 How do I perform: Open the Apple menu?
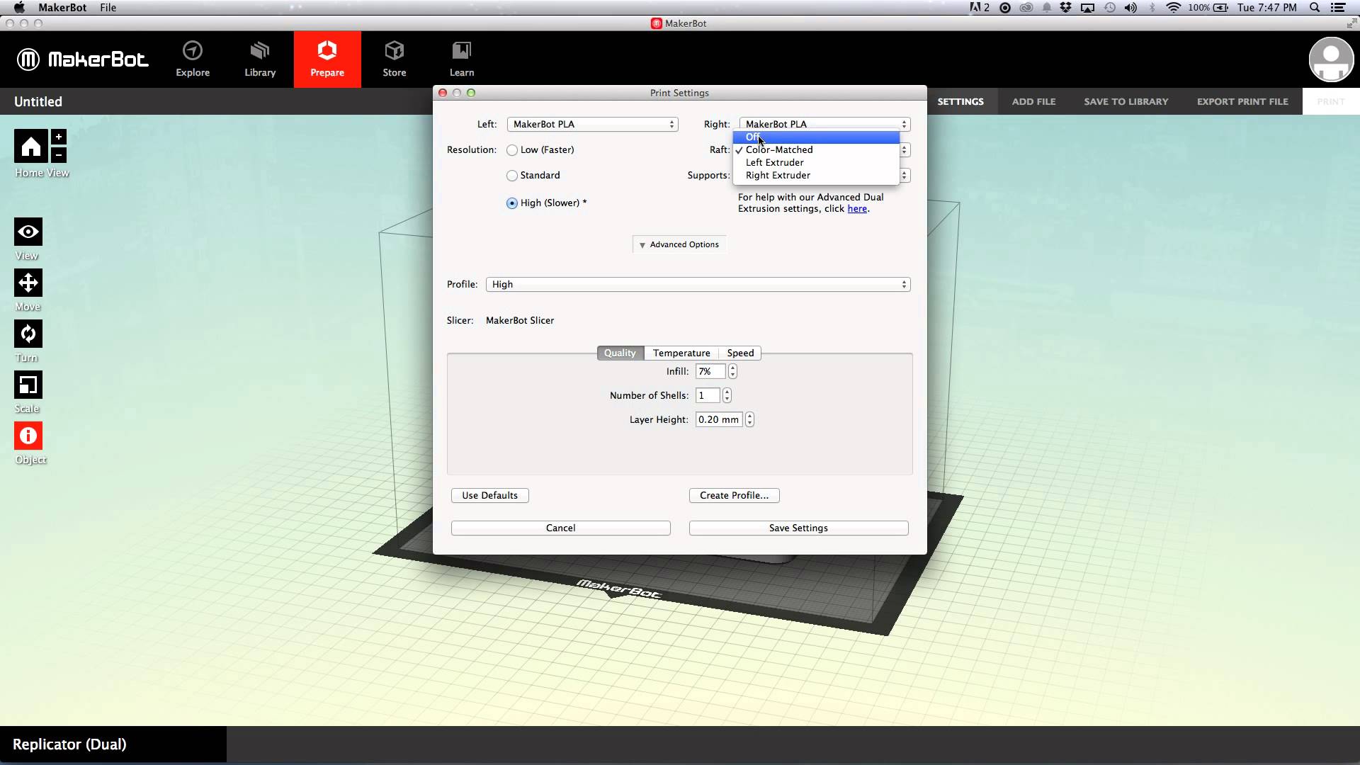(19, 8)
